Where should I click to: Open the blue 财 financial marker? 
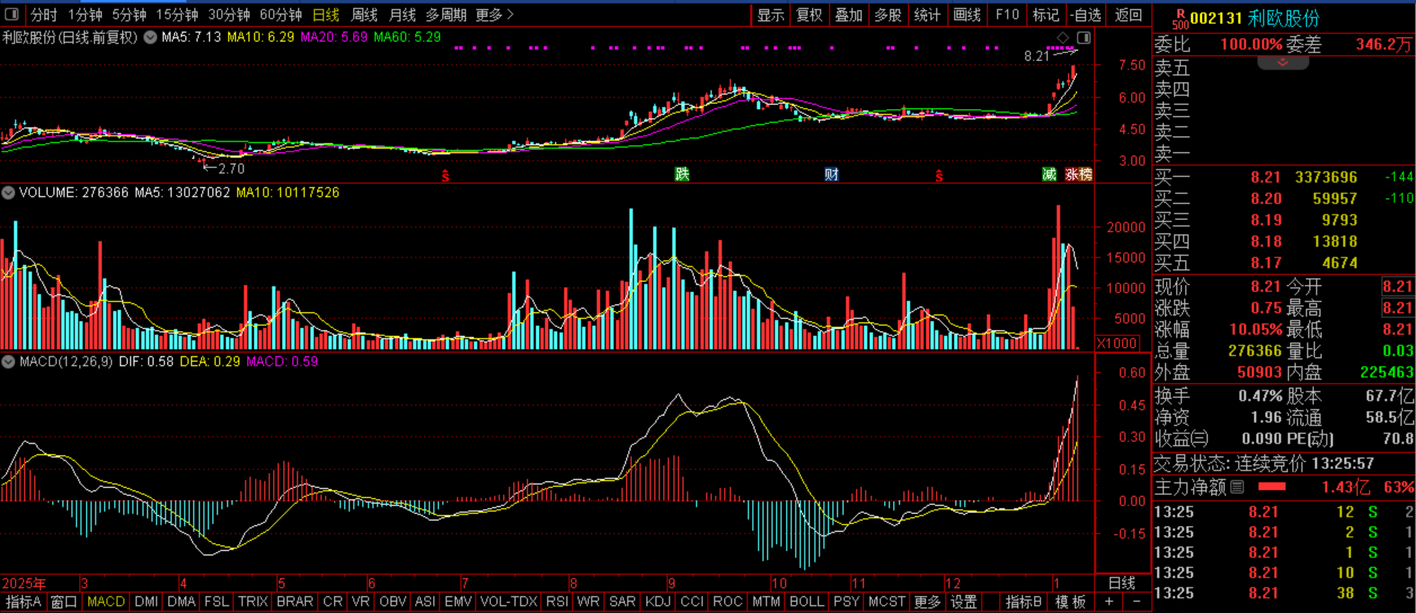(x=831, y=174)
